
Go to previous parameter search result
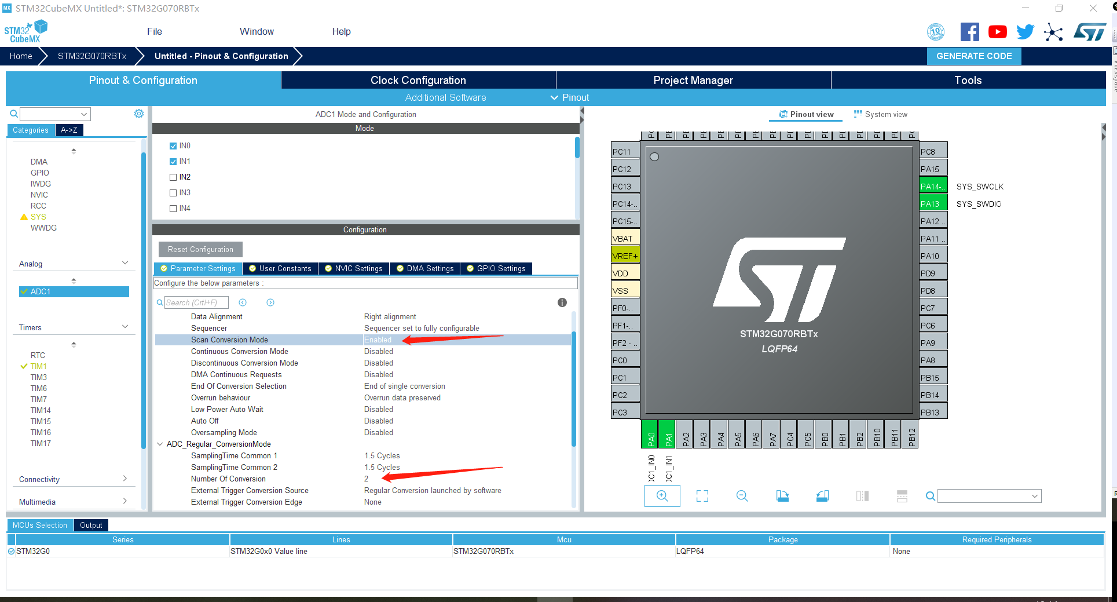[x=243, y=302]
